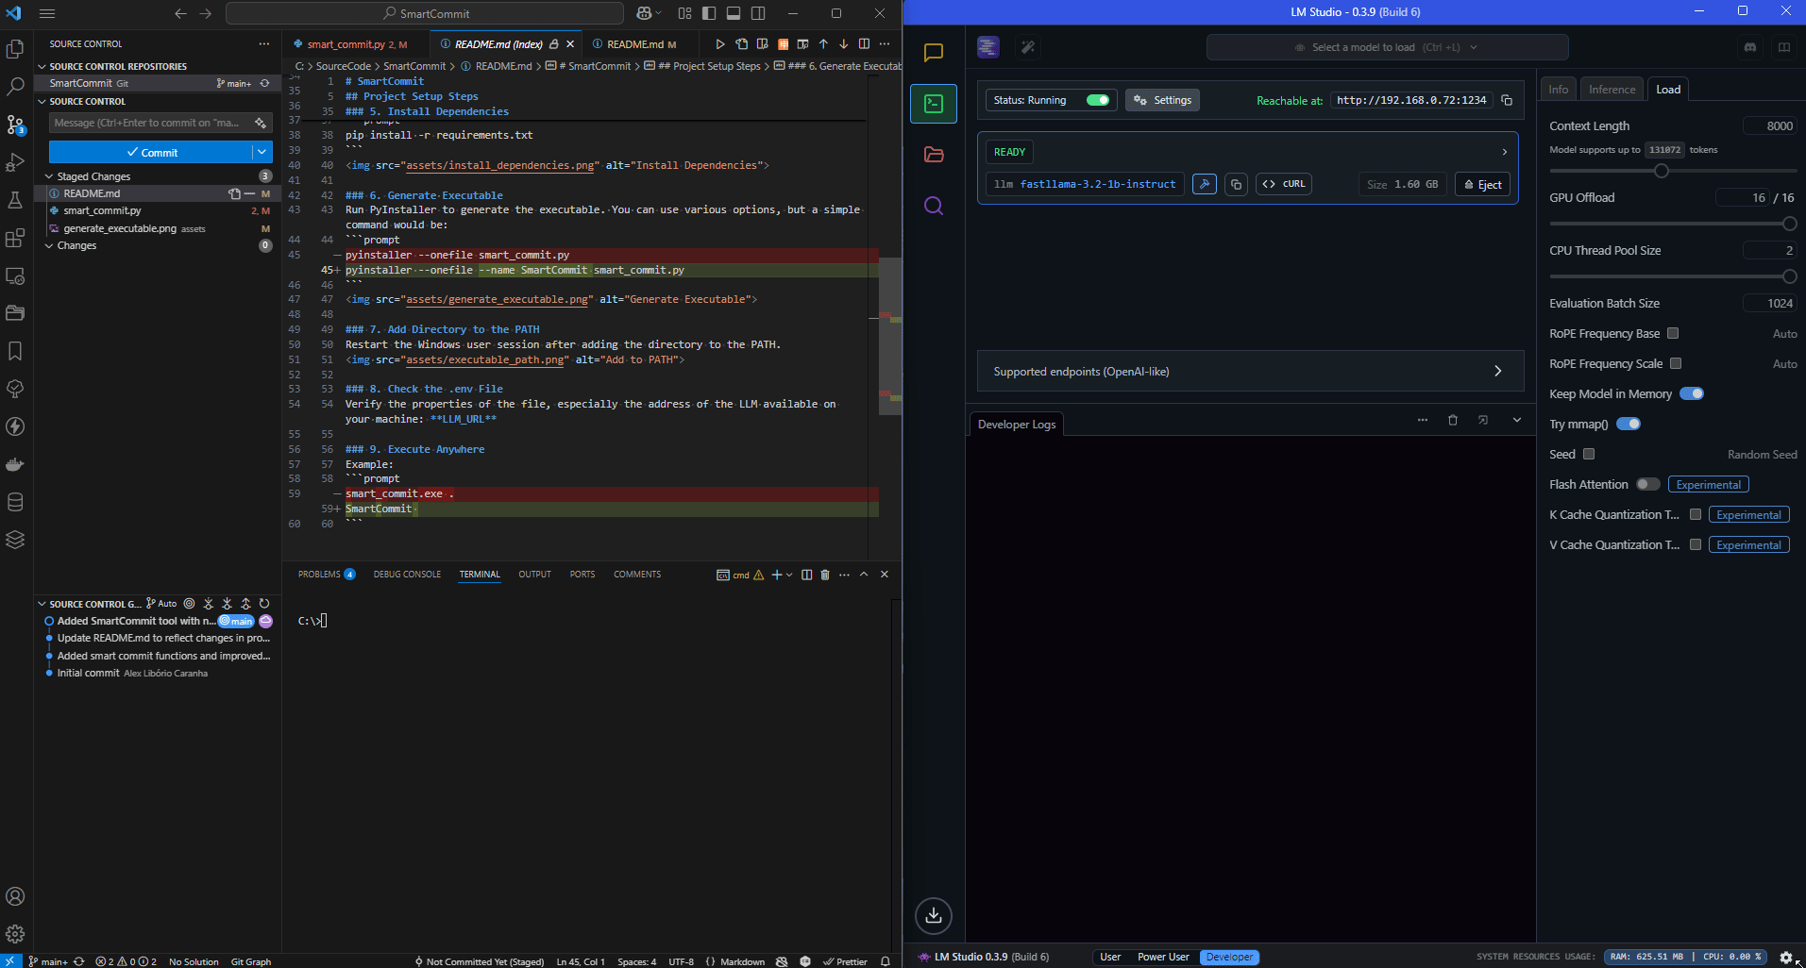
Task: Toggle the server Status Running switch
Action: pos(1097,100)
